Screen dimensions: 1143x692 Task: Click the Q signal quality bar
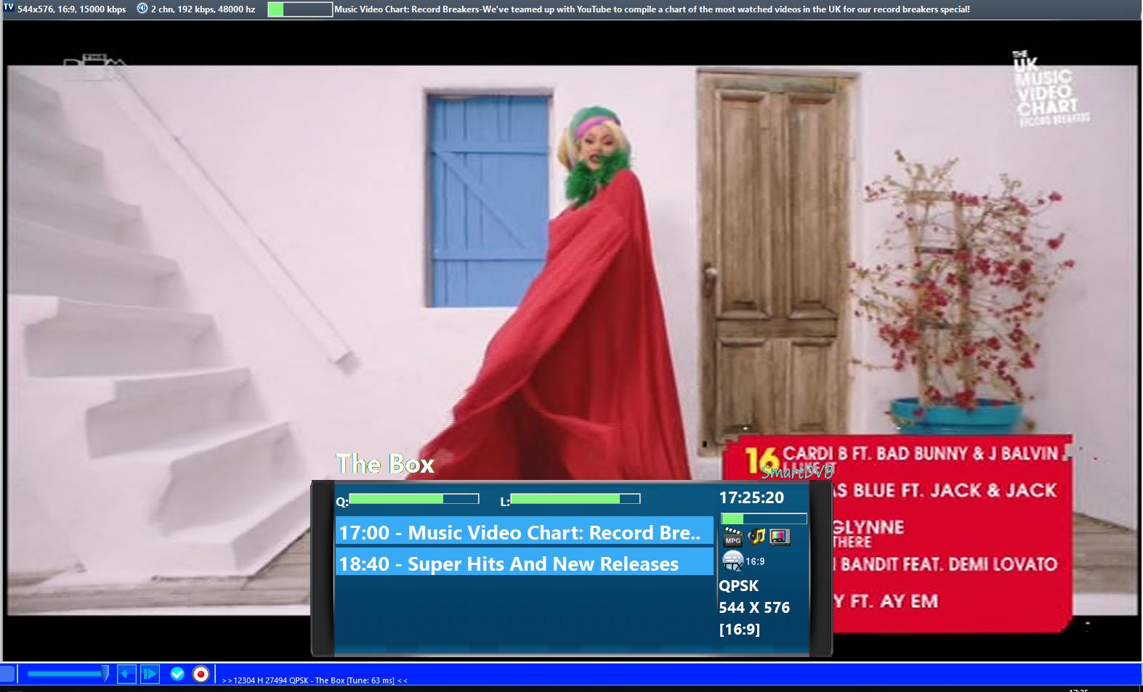coord(414,499)
